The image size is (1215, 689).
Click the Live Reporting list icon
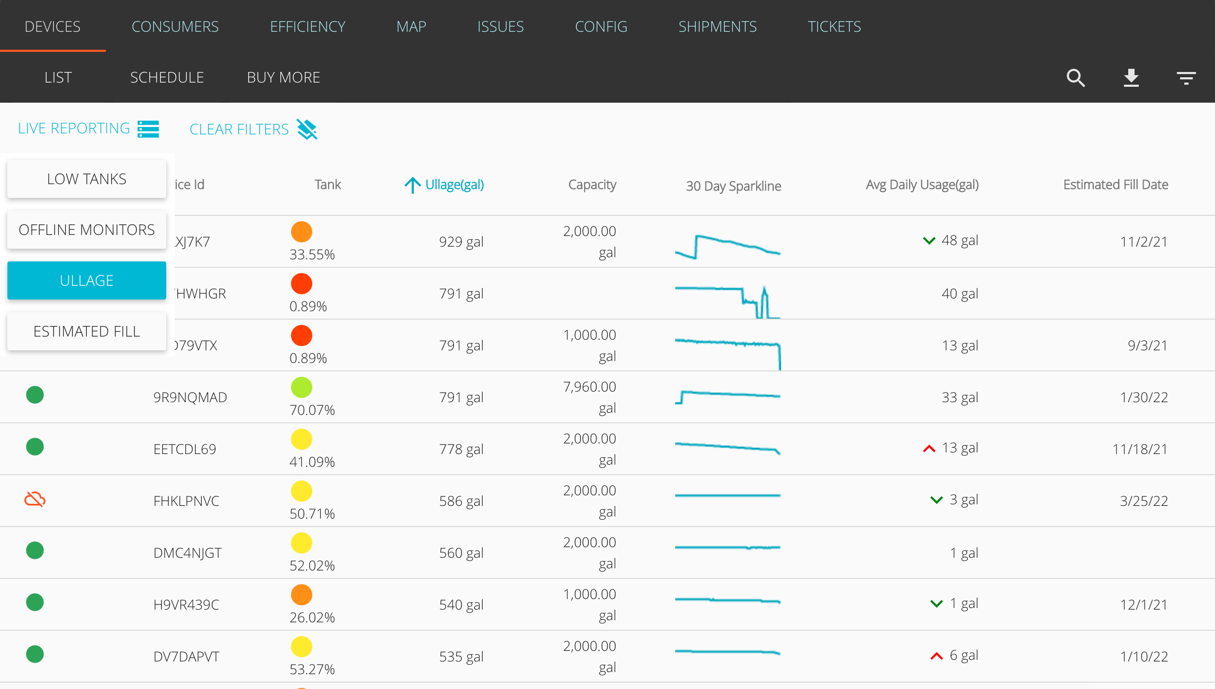pos(148,129)
